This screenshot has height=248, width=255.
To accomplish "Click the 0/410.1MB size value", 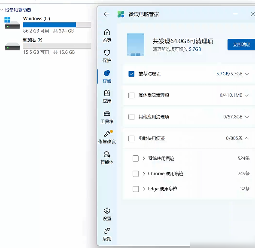I will click(x=231, y=95).
